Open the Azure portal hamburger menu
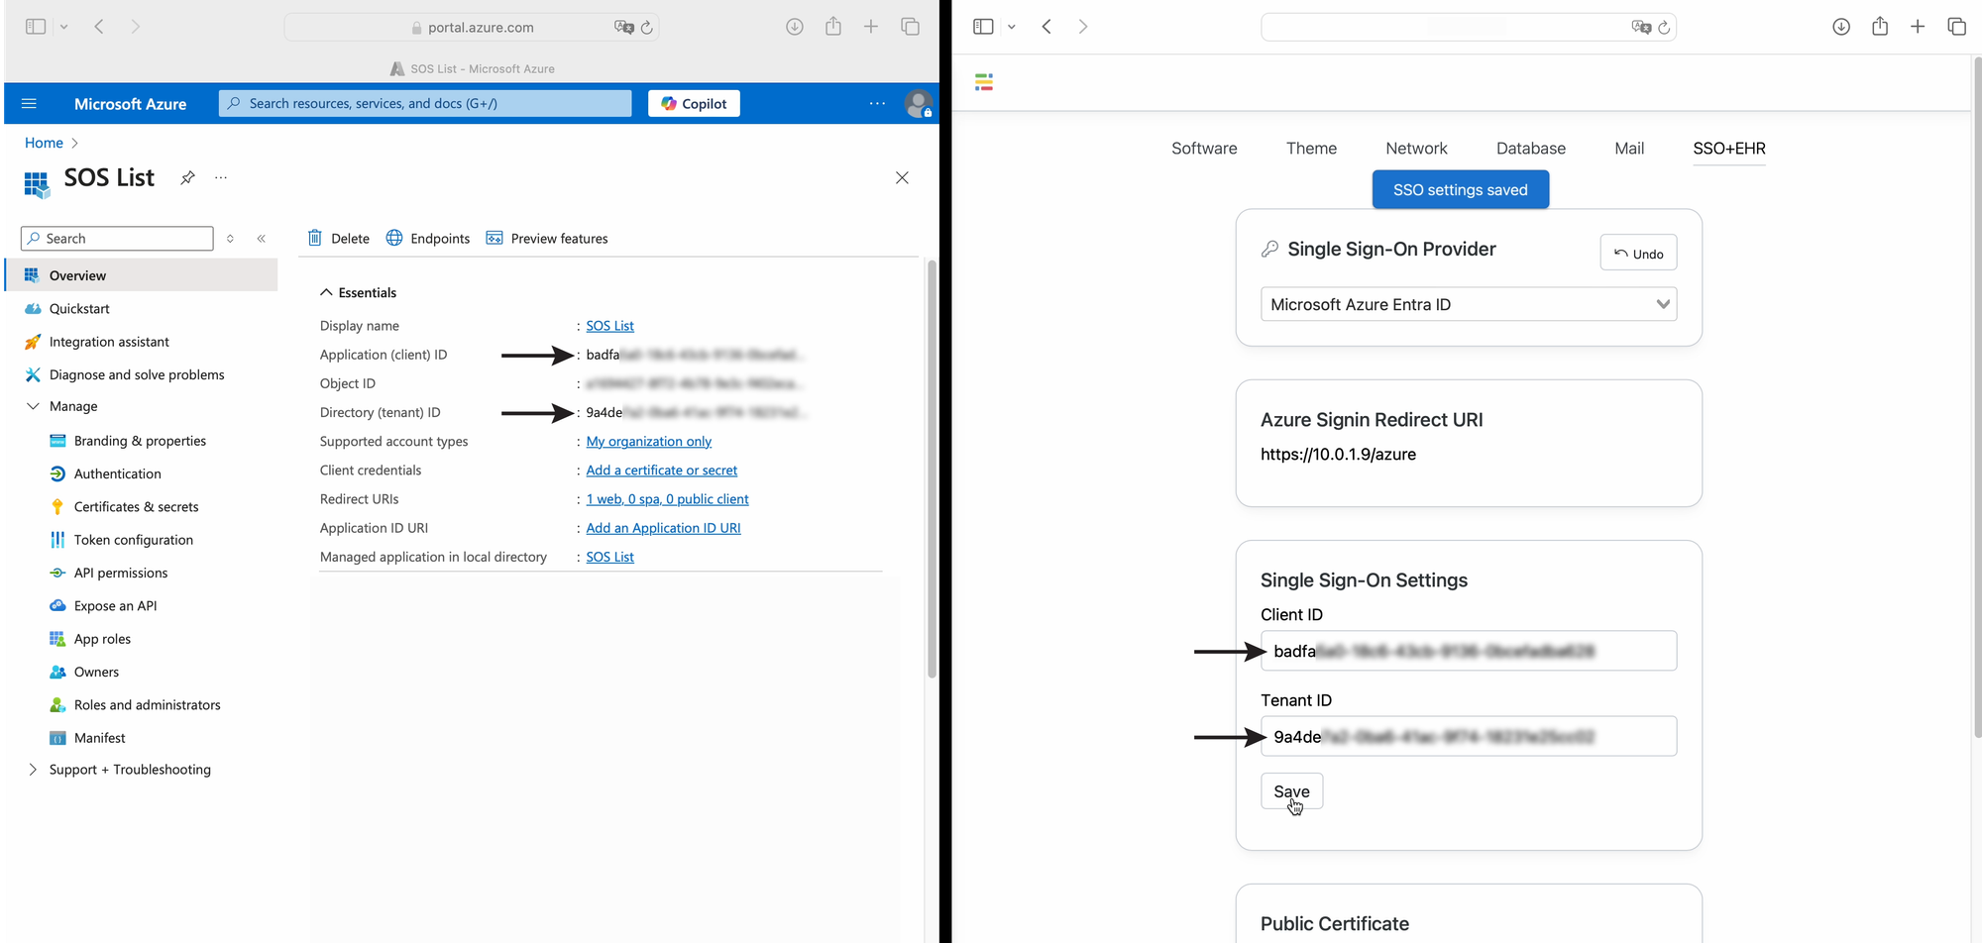Viewport: 1982px width, 943px height. coord(29,103)
